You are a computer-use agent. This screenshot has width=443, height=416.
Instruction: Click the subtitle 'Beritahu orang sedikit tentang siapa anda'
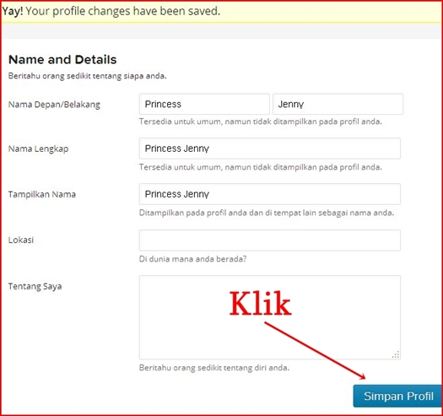[87, 76]
